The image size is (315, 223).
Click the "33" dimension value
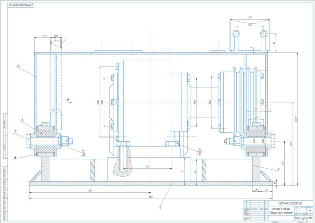tap(267, 190)
